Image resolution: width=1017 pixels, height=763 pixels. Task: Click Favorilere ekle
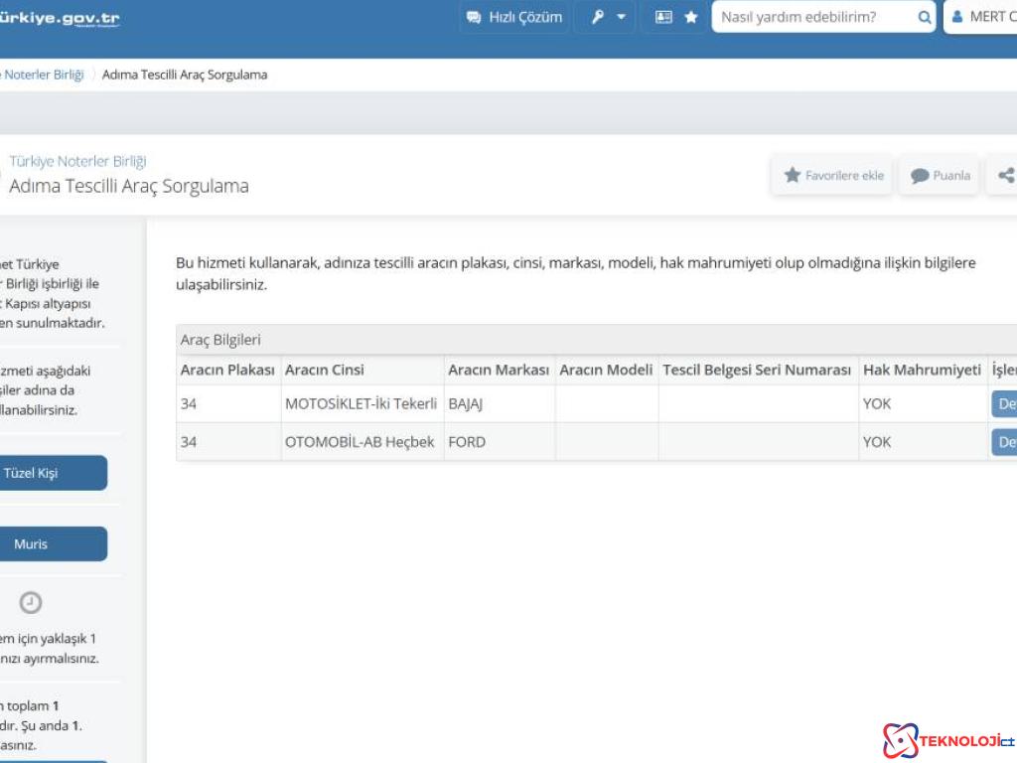pyautogui.click(x=831, y=175)
